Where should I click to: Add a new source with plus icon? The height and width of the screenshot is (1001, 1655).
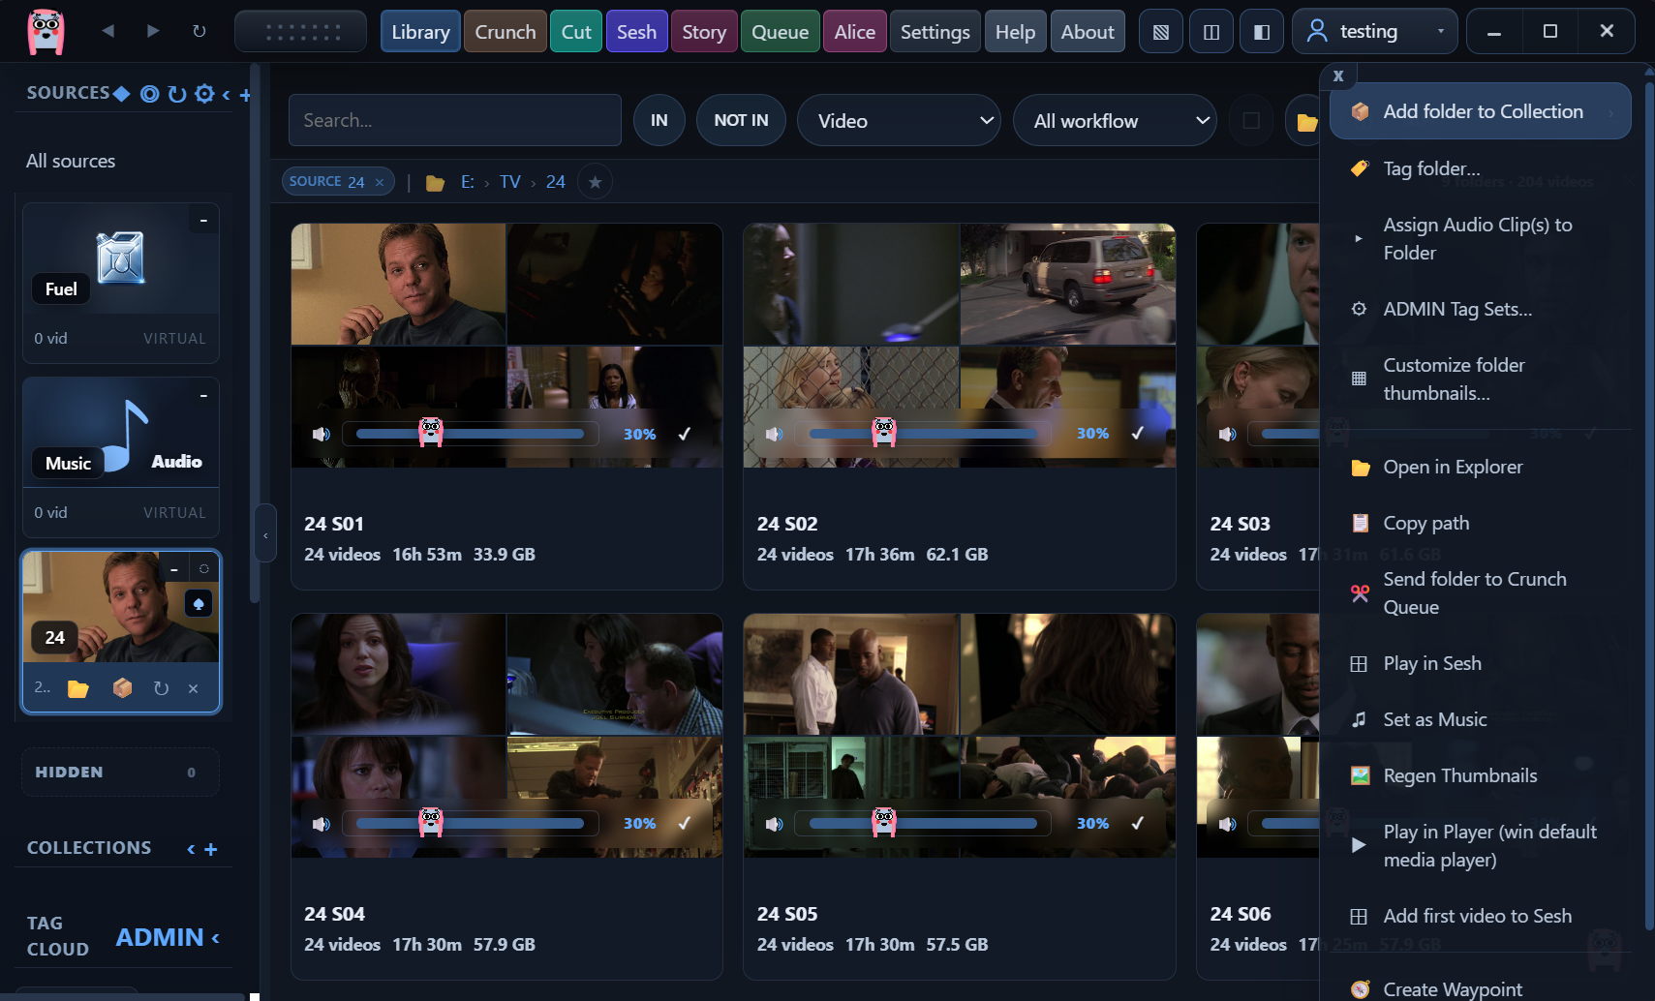[x=245, y=95]
